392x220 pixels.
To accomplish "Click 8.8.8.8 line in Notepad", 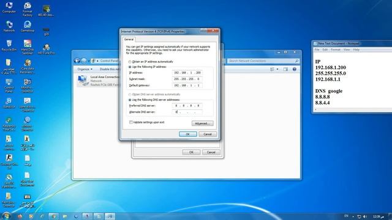I will (322, 97).
